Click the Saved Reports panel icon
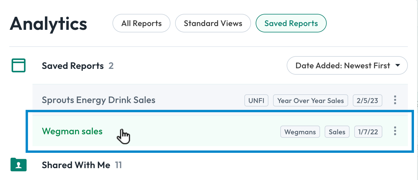Viewport: 418px width, 180px height. 18,65
